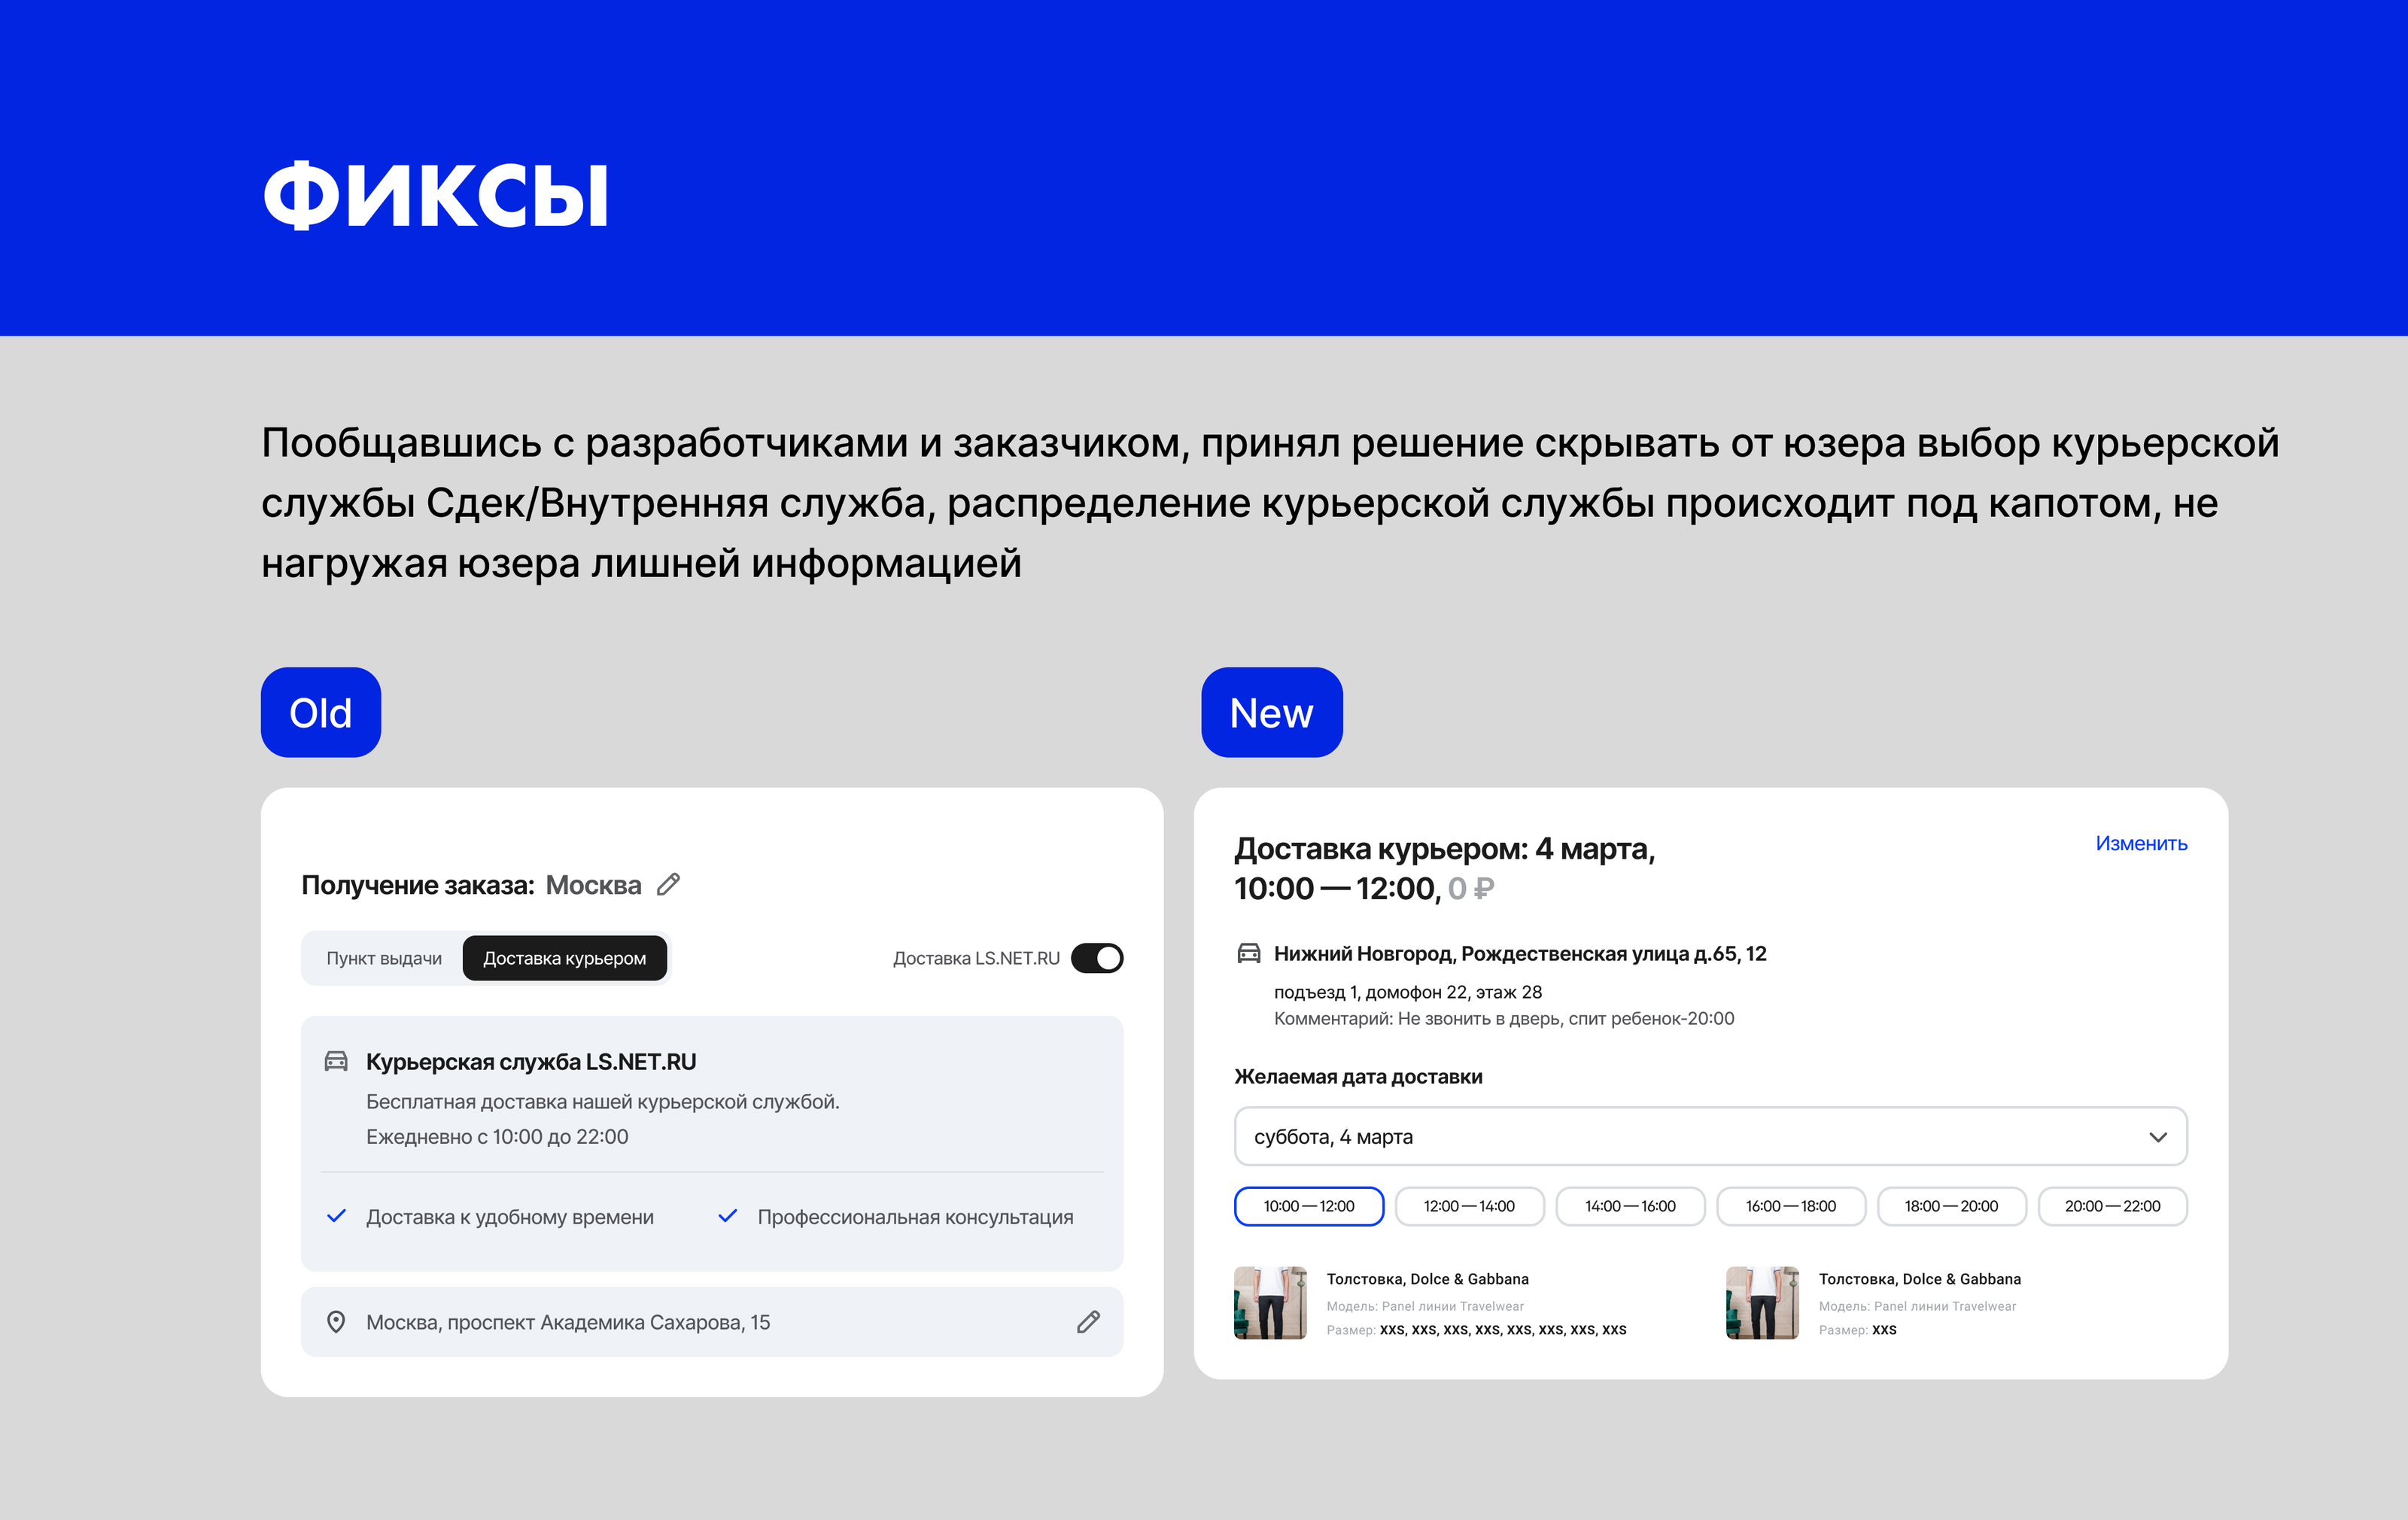The width and height of the screenshot is (2408, 1520).
Task: Pick the 20:00—22:00 delivery window
Action: point(2112,1206)
